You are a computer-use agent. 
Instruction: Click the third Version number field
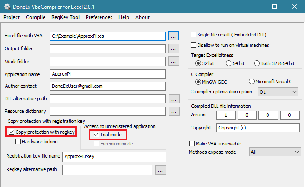click(268, 115)
